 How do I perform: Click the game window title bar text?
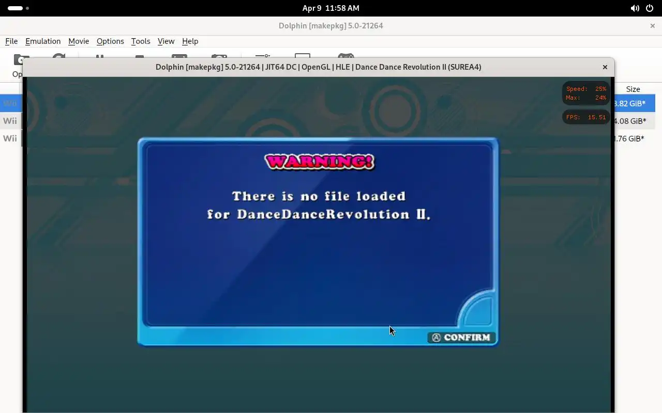[x=319, y=67]
